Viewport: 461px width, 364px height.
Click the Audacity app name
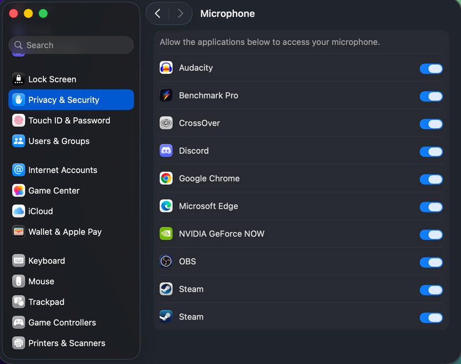[x=196, y=68]
